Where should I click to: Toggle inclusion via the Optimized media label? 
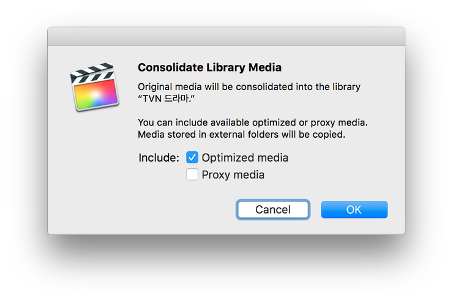click(245, 158)
